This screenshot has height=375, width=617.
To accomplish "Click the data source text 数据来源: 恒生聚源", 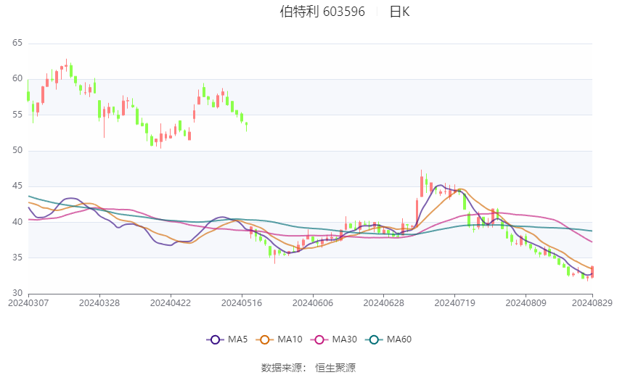I will point(308,368).
